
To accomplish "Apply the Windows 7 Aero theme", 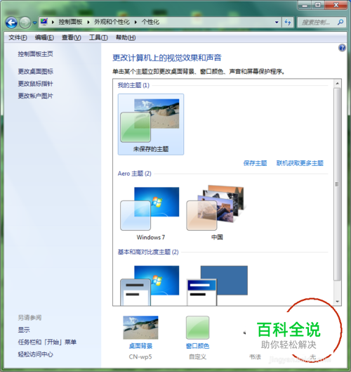I will pos(151,213).
